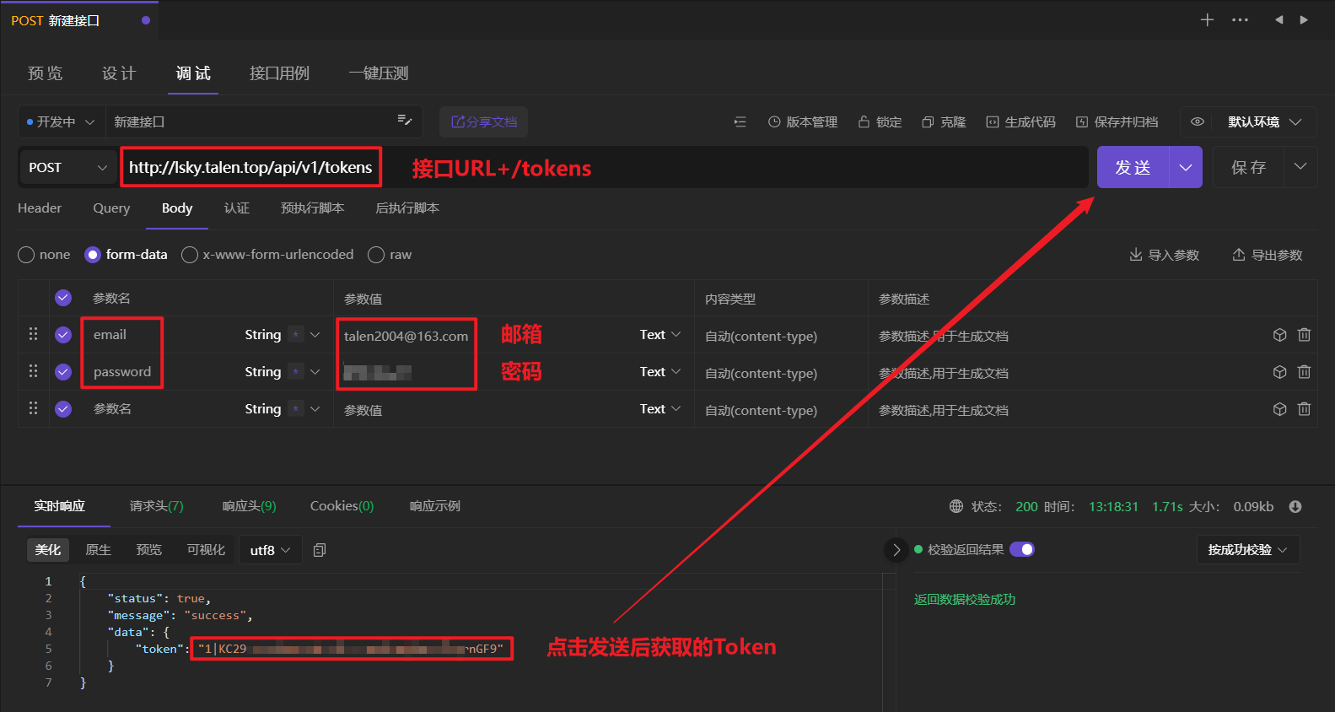1335x712 pixels.
Task: Expand the send button dropdown arrow
Action: pyautogui.click(x=1185, y=167)
